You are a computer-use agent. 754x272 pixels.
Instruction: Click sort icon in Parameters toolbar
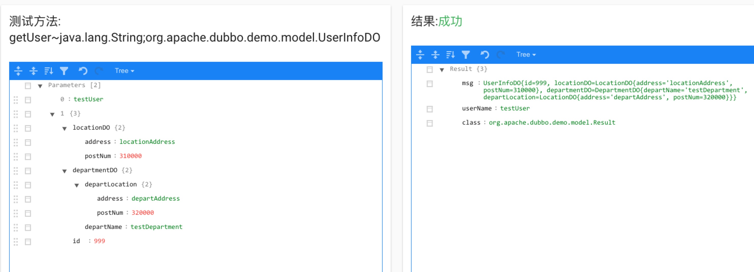tap(49, 71)
